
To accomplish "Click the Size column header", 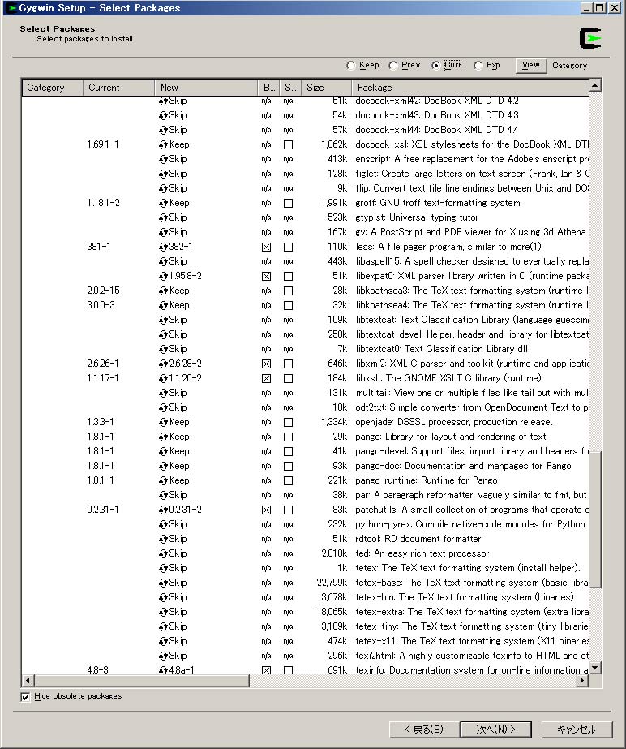I will click(x=328, y=88).
